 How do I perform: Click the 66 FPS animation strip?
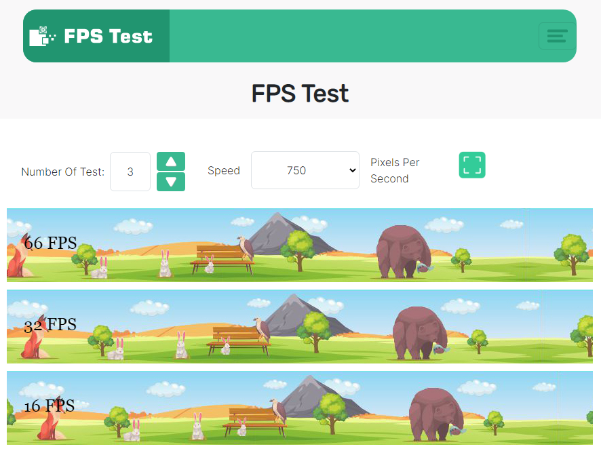click(300, 245)
